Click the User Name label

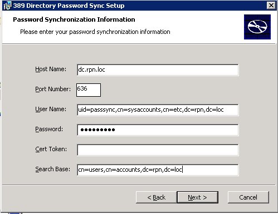[x=51, y=109]
